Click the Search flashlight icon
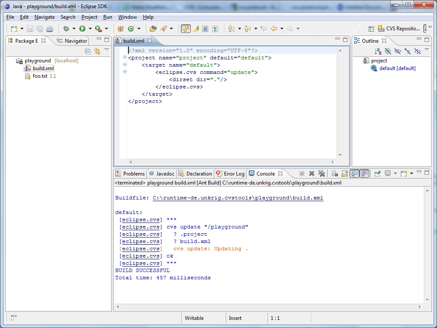Image resolution: width=437 pixels, height=328 pixels. [x=163, y=29]
